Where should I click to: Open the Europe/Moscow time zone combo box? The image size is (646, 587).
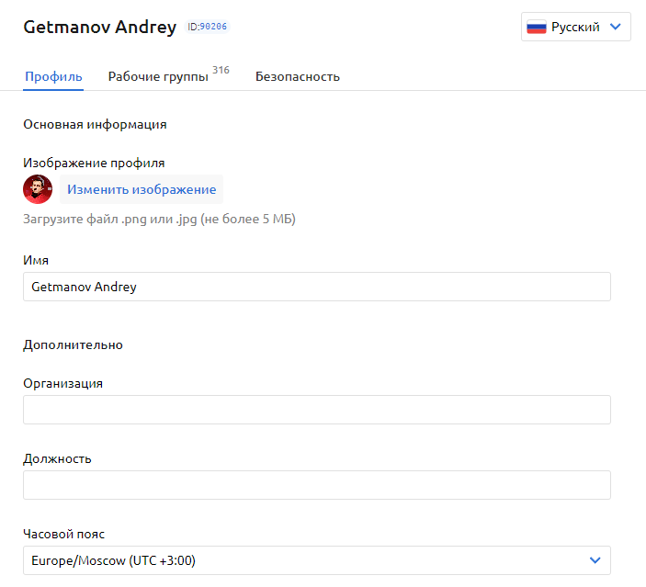316,560
